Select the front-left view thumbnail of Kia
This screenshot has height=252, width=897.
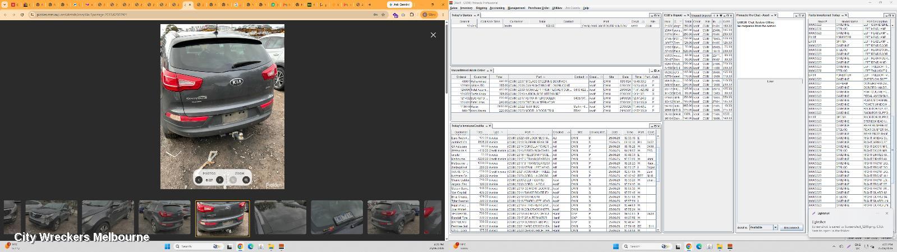[51, 217]
